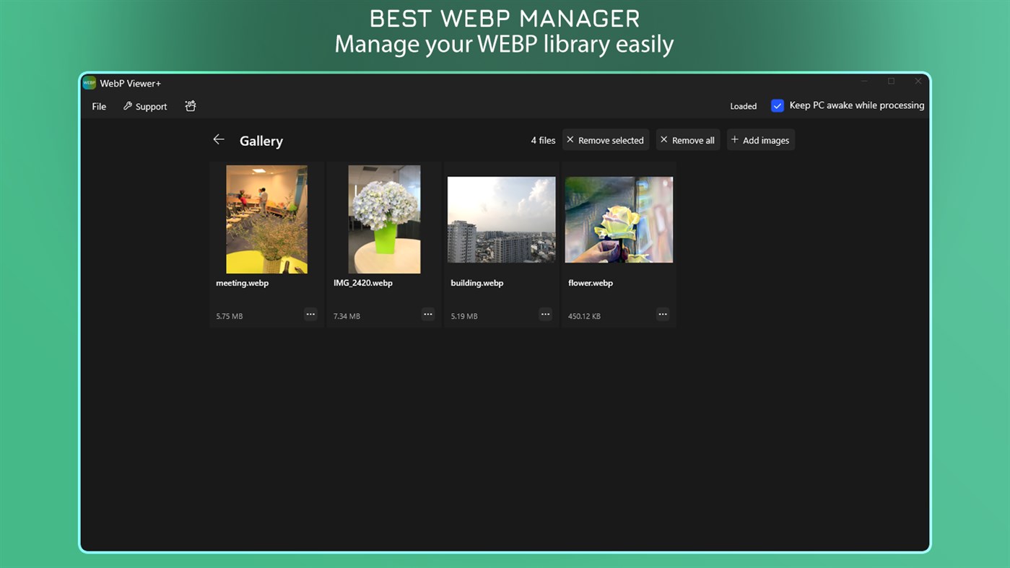The height and width of the screenshot is (568, 1010).
Task: Click Remove all to clear the gallery
Action: pyautogui.click(x=687, y=139)
